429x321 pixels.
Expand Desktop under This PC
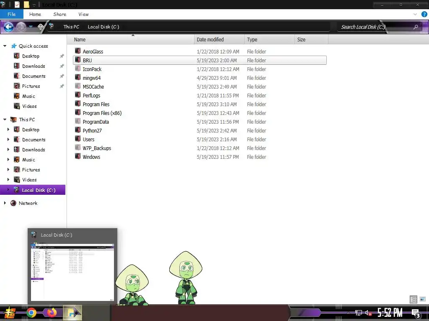[x=8, y=130]
